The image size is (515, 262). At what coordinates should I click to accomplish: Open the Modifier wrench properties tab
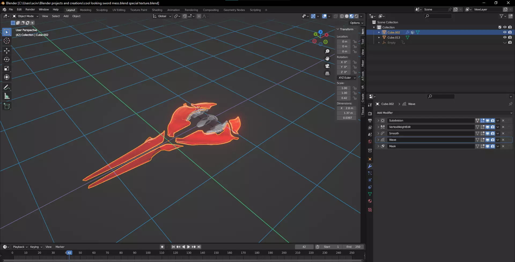[x=370, y=166]
